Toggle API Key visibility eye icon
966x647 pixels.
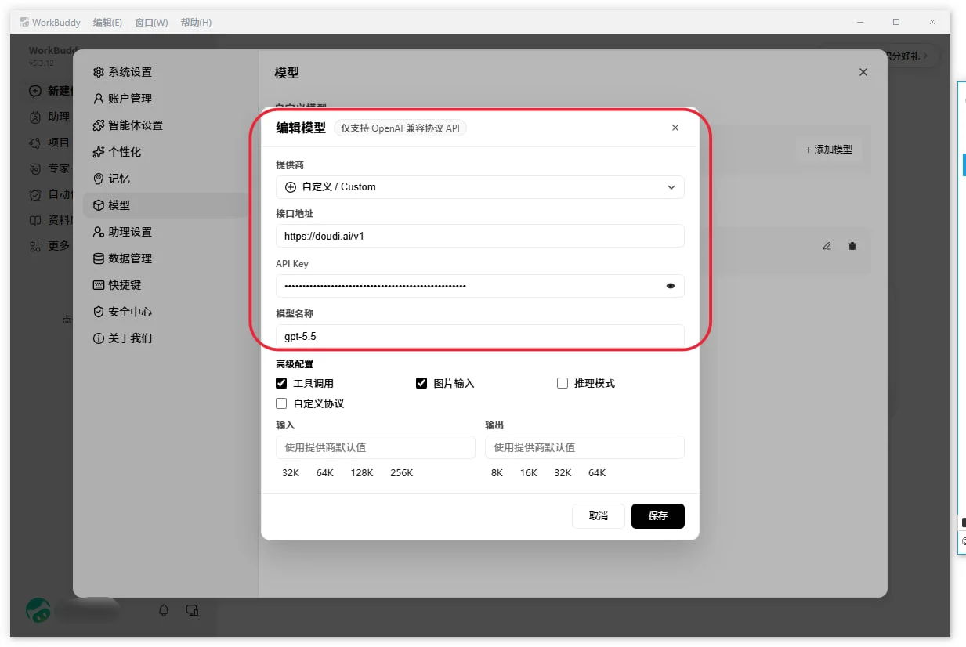[671, 286]
